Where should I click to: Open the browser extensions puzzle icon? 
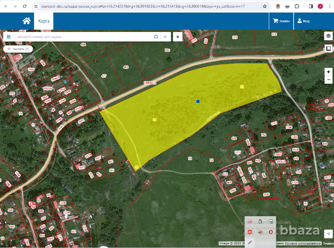pyautogui.click(x=297, y=6)
